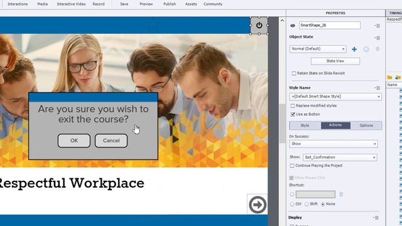
Task: Select the Ctrl shortcut radio button
Action: tap(292, 204)
